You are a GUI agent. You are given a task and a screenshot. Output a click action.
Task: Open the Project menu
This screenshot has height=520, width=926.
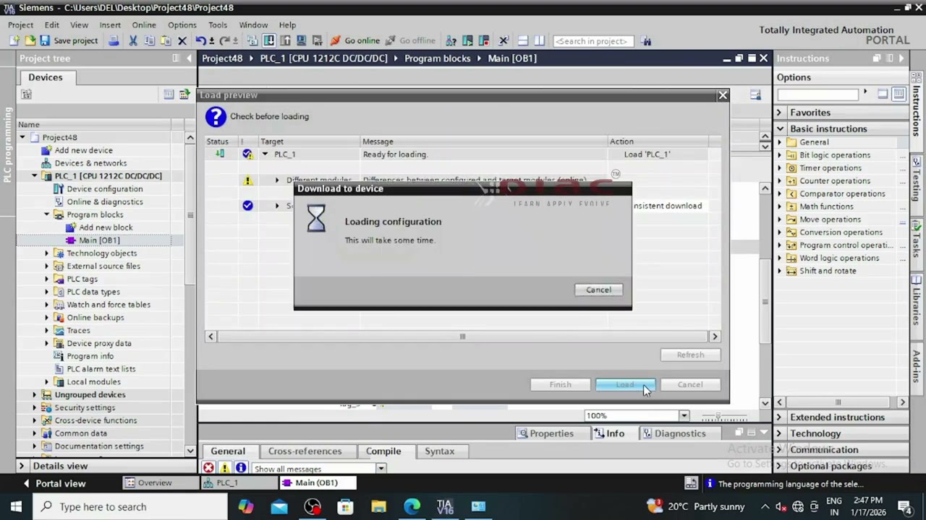click(x=20, y=25)
